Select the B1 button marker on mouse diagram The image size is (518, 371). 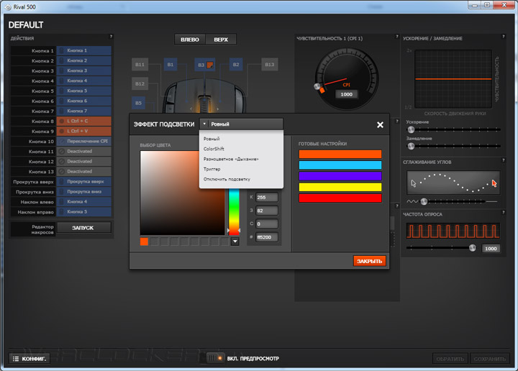171,65
